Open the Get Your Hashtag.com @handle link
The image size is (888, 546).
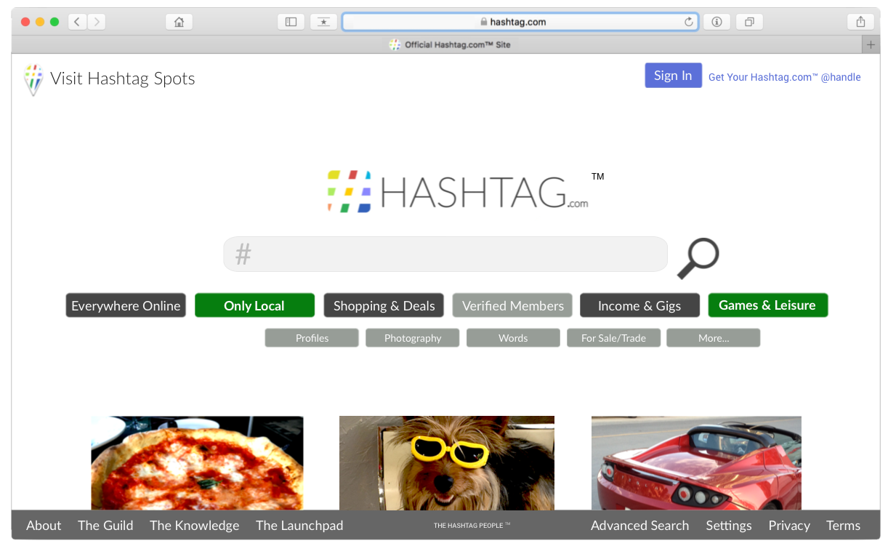click(784, 77)
